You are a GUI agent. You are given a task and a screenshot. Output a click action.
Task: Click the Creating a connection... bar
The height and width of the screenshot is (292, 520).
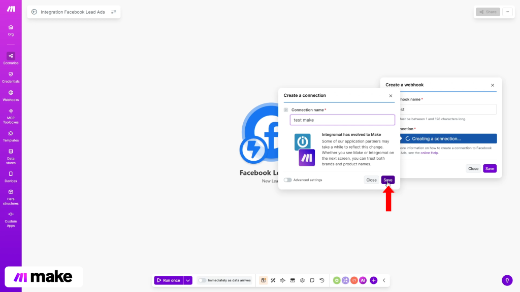(448, 139)
